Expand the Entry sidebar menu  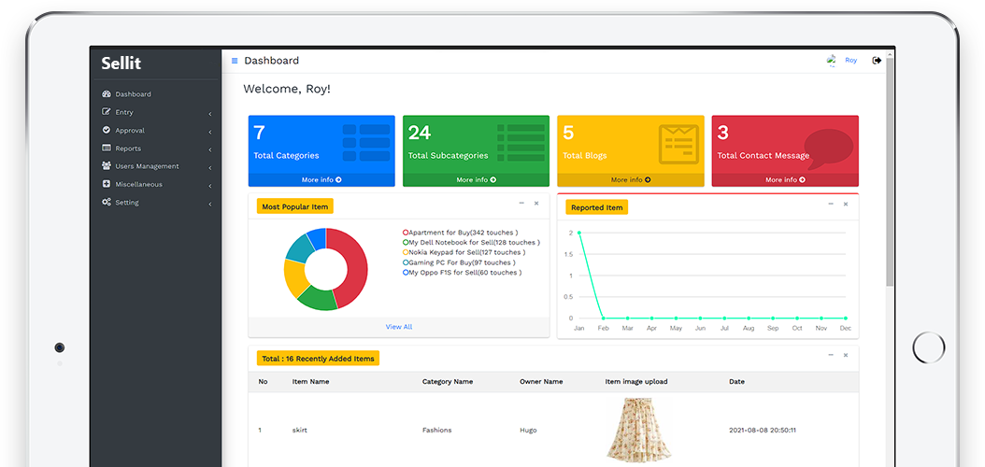pos(155,112)
